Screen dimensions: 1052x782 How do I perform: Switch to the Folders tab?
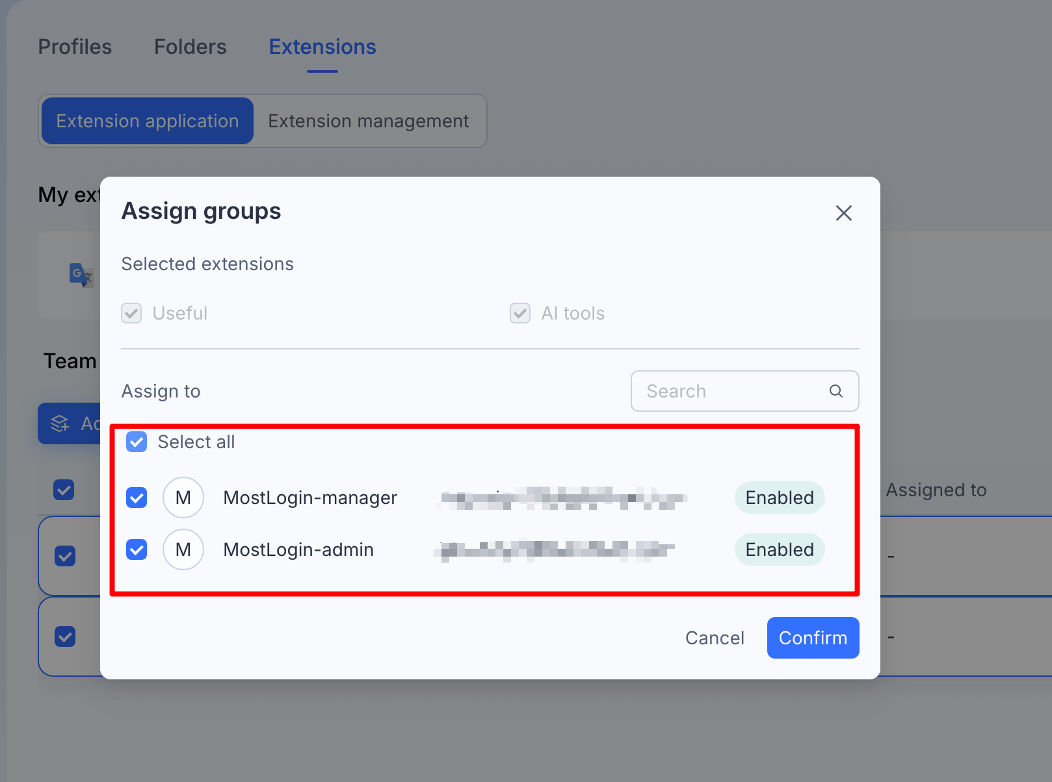pyautogui.click(x=191, y=47)
